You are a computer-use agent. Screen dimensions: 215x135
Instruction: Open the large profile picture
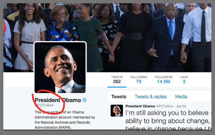click(x=60, y=68)
